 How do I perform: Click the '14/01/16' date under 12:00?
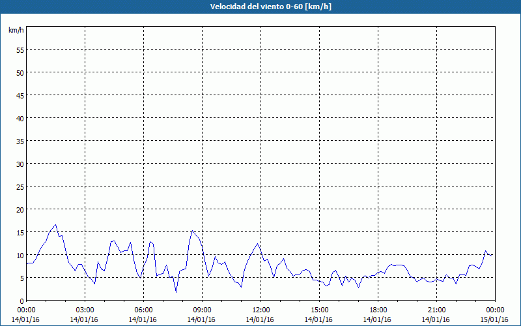(x=260, y=319)
